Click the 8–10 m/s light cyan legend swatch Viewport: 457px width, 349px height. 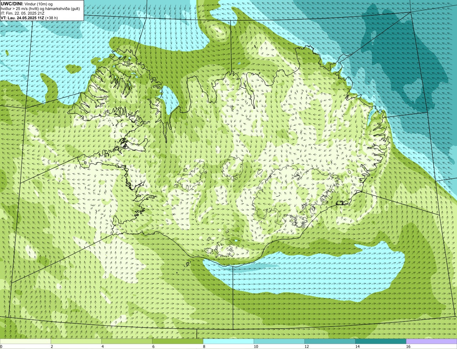[228, 342]
